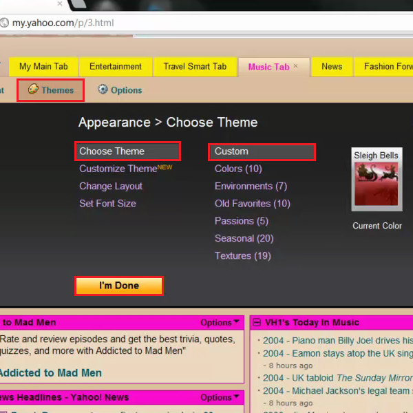Click the browser address bar URL

click(x=63, y=23)
